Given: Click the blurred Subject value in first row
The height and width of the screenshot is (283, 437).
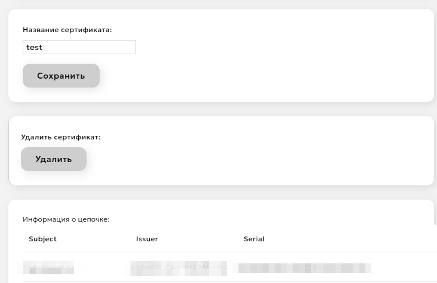Looking at the screenshot, I should [x=49, y=268].
